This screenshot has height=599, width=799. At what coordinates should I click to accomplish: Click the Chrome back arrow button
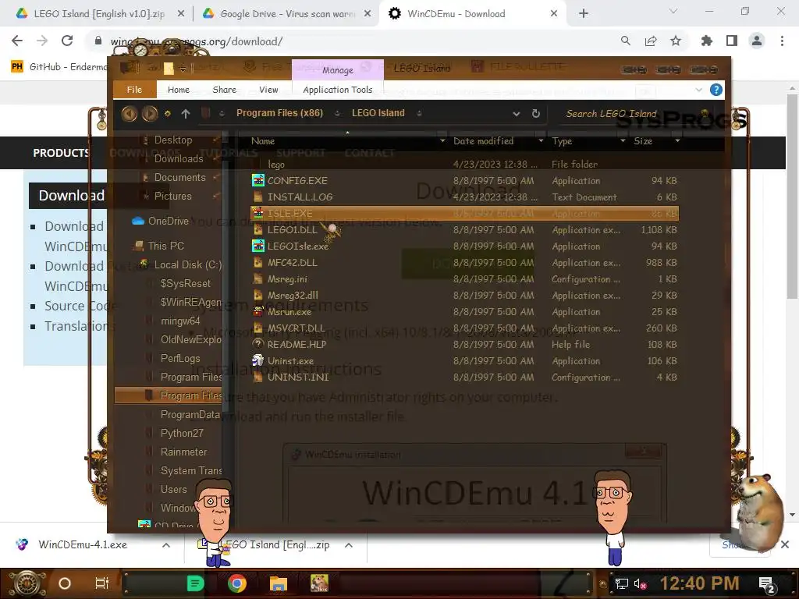[17, 41]
